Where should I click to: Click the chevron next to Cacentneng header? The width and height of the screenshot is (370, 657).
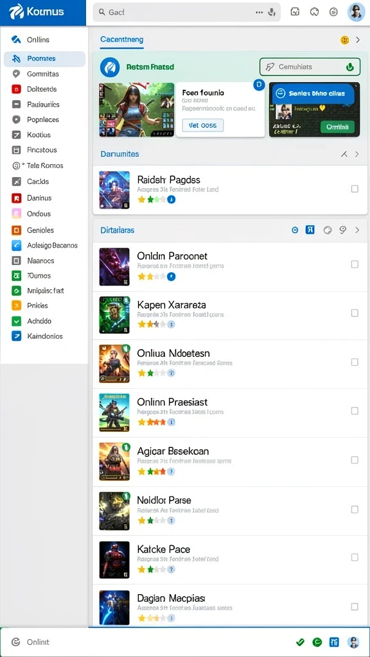[358, 40]
